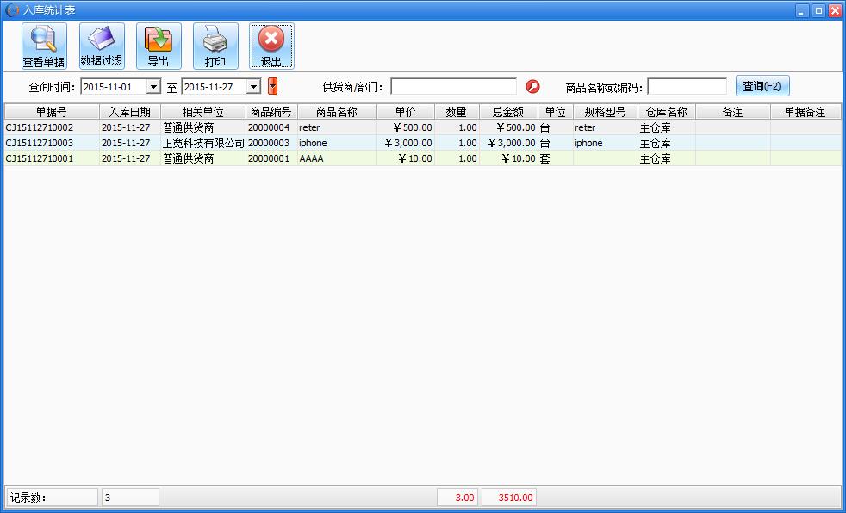Sort by 商品编号 column header
The image size is (846, 513).
271,112
